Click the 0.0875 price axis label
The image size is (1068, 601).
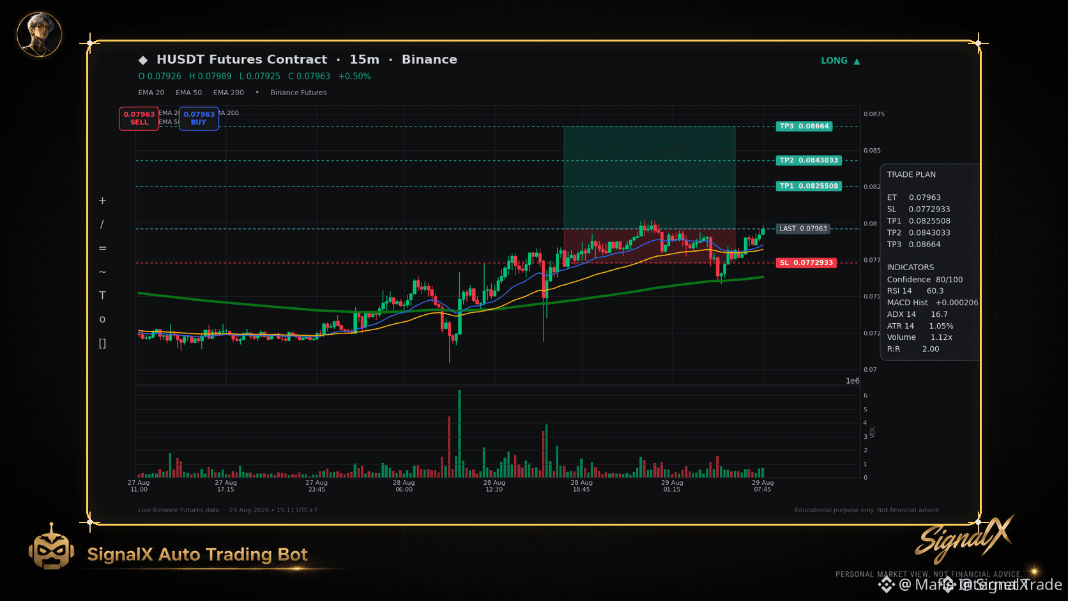click(x=874, y=114)
